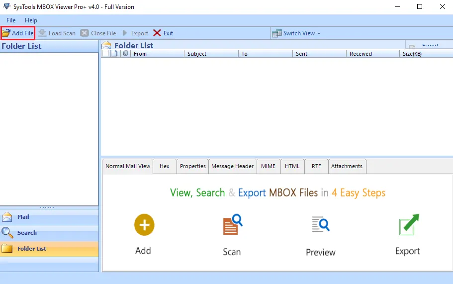Click the document type column icon
Screen dimensions: 453x284
114,53
